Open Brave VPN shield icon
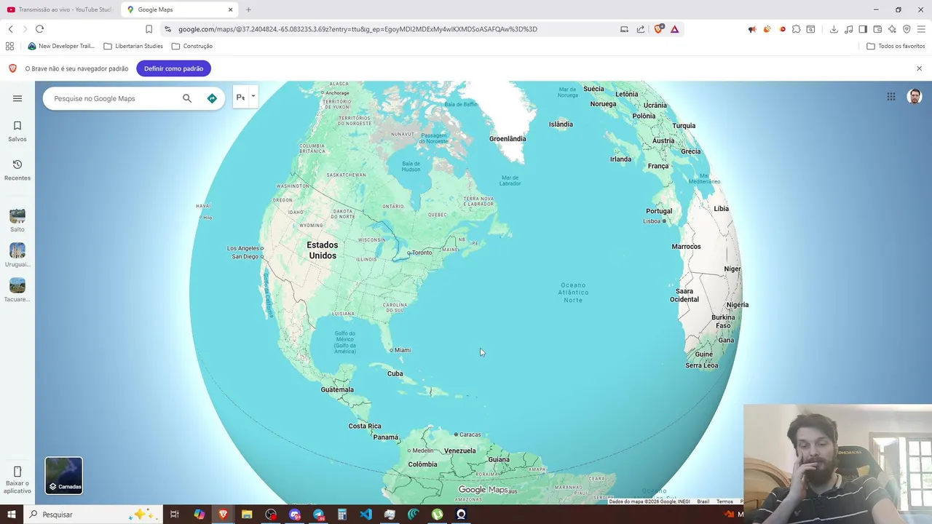The image size is (932, 524). [907, 29]
